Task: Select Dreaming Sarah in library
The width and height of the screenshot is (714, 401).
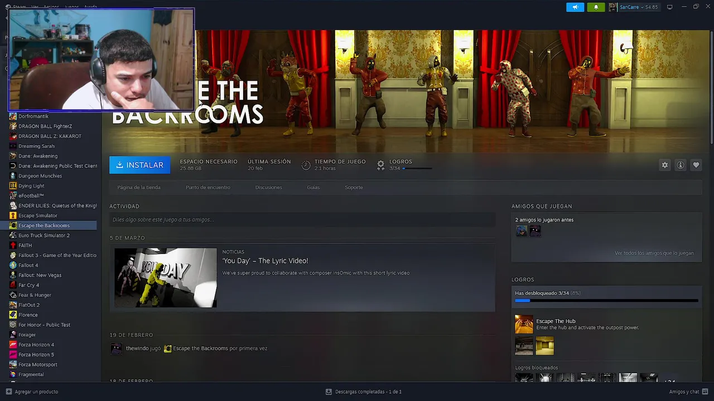Action: point(36,146)
